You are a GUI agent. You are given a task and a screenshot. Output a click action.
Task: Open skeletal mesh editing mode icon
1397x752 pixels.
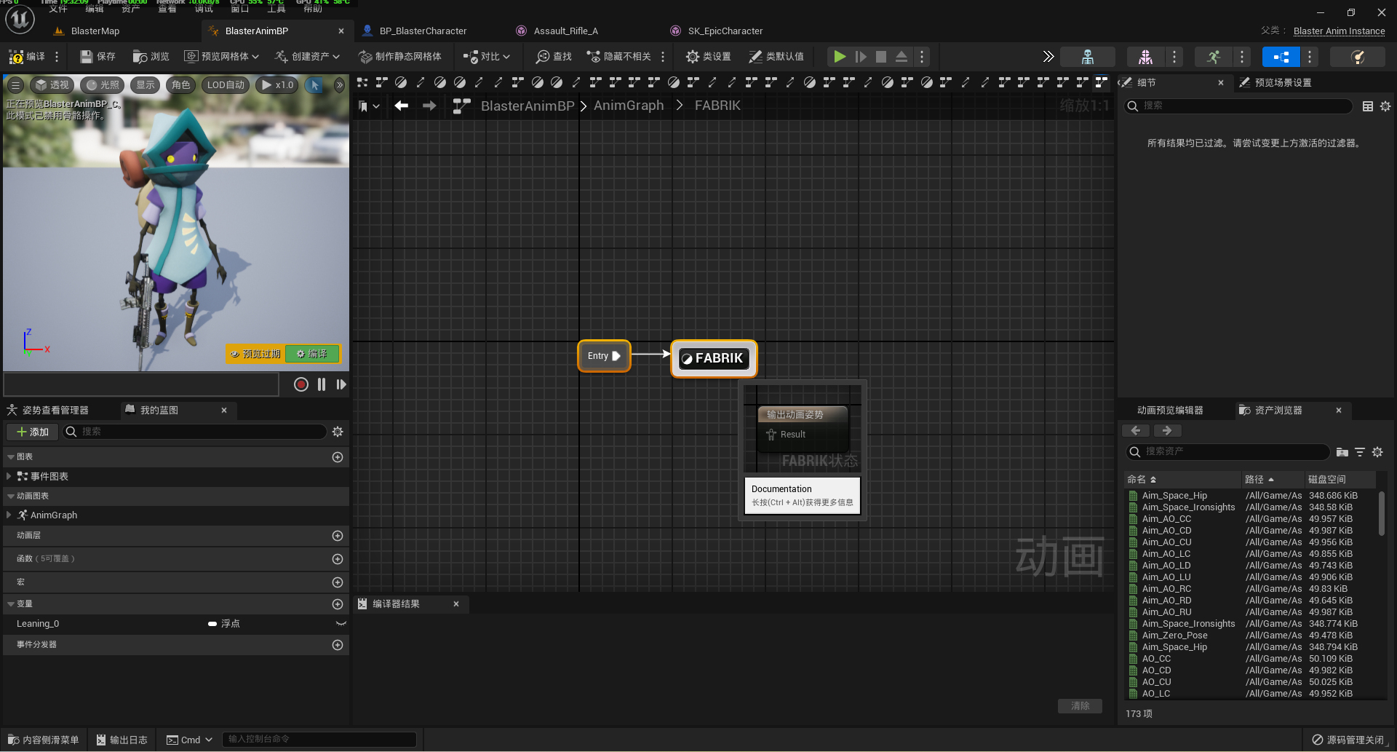(x=1145, y=57)
